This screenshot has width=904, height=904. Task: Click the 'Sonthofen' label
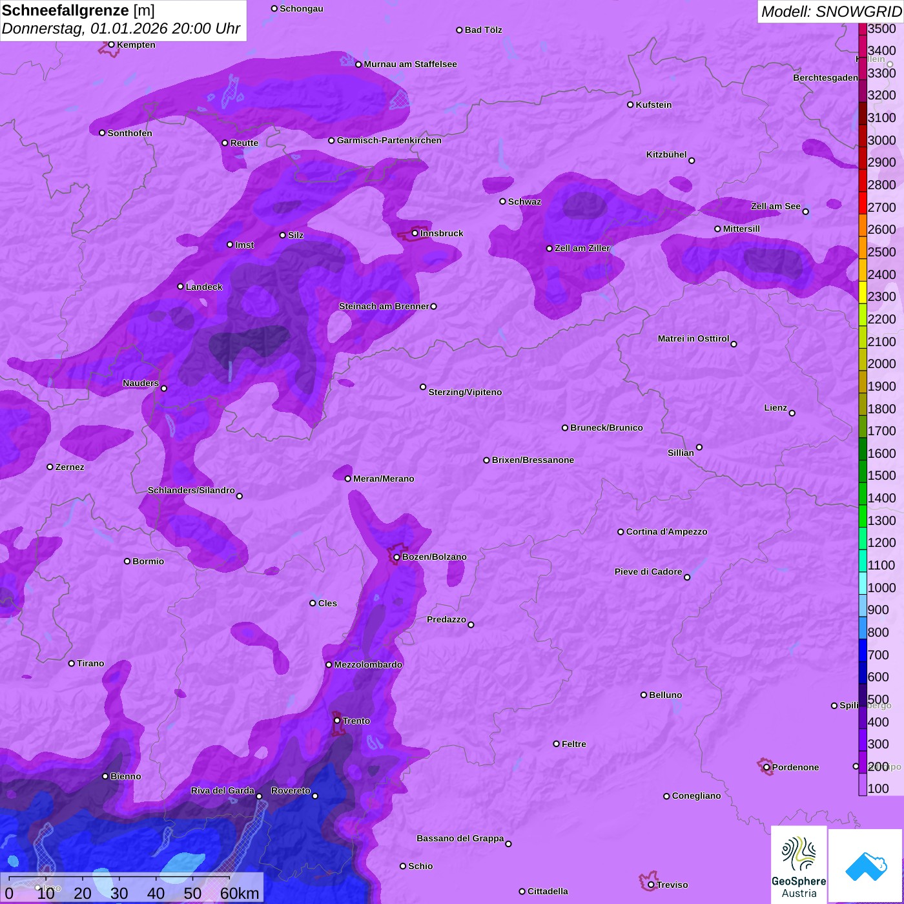130,133
